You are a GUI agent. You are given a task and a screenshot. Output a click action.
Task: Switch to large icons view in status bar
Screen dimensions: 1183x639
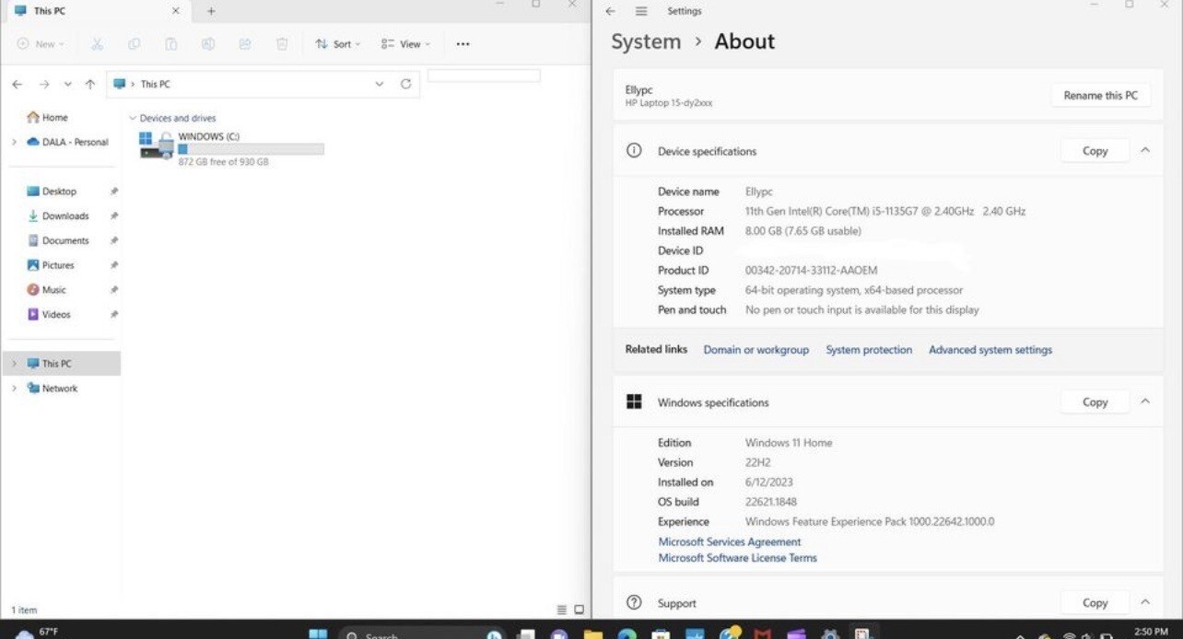pos(580,610)
